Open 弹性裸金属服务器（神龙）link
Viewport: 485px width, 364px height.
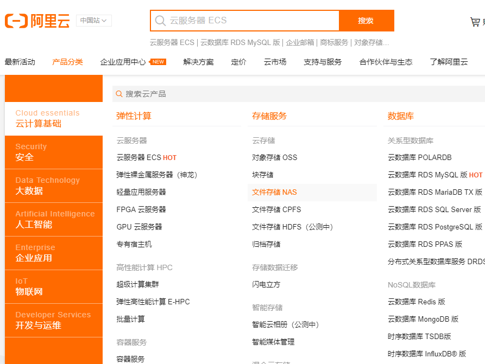coord(157,175)
